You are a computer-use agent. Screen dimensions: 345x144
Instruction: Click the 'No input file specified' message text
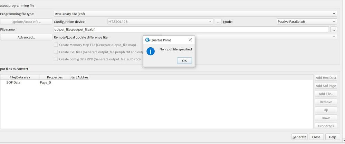(x=175, y=49)
